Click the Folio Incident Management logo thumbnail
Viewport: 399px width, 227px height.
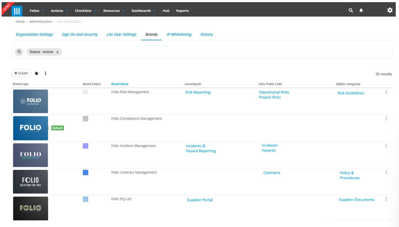[x=31, y=155]
